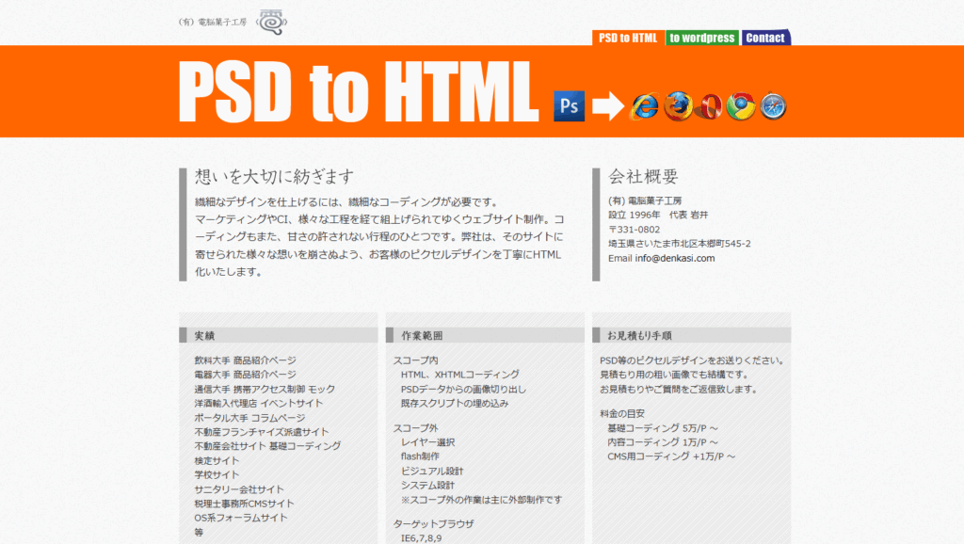Click the Firefox browser icon

click(x=678, y=105)
